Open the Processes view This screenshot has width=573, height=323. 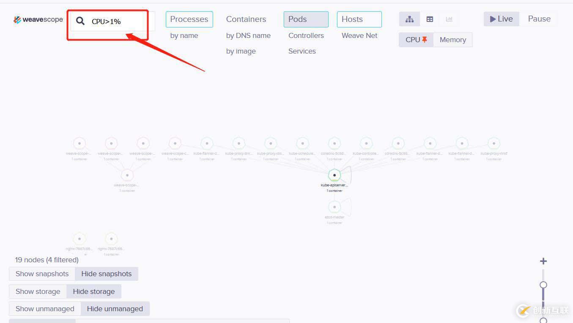[189, 19]
